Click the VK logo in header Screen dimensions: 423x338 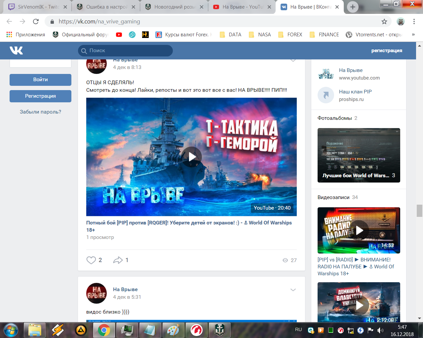(16, 51)
